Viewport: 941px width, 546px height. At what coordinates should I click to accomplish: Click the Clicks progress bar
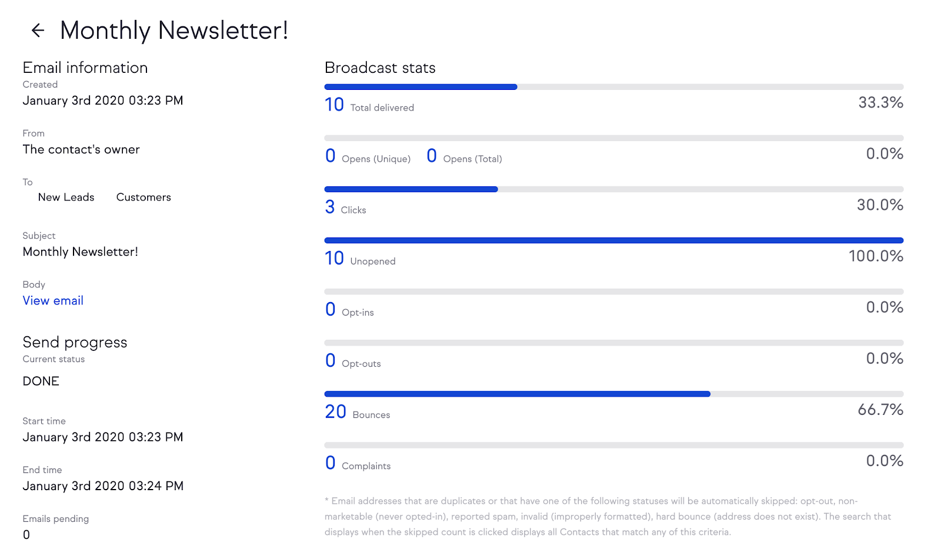click(x=613, y=189)
